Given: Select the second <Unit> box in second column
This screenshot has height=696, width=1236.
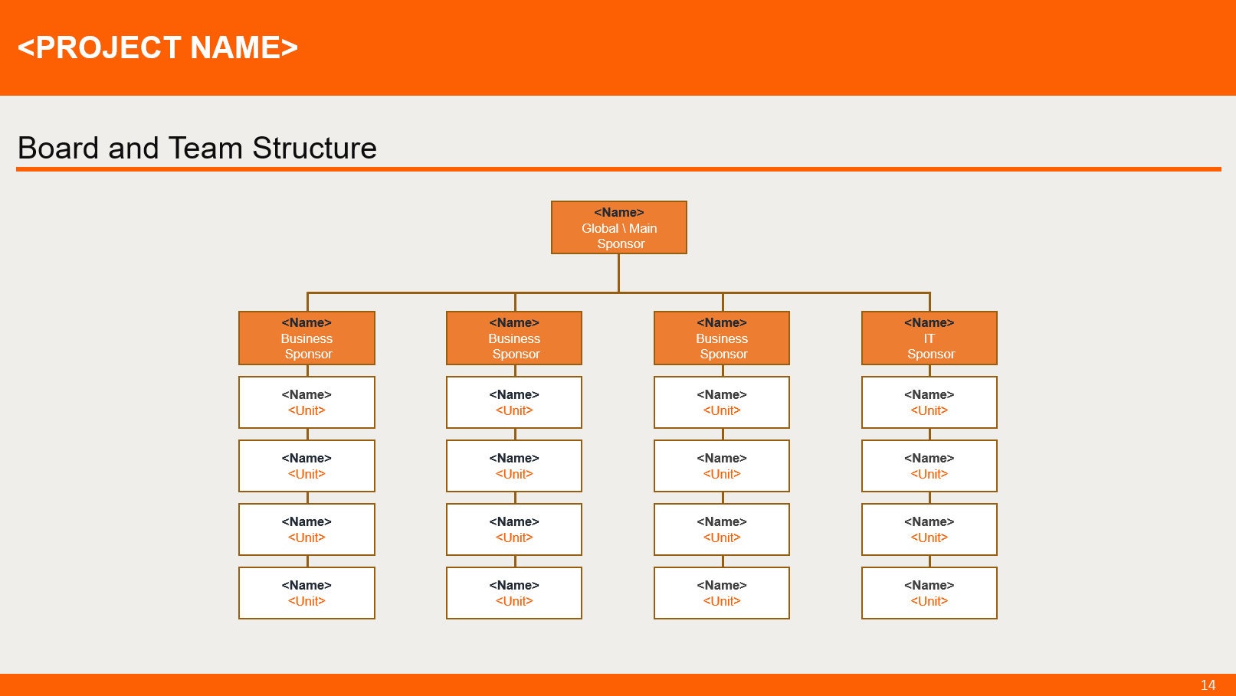Looking at the screenshot, I should click(x=513, y=466).
